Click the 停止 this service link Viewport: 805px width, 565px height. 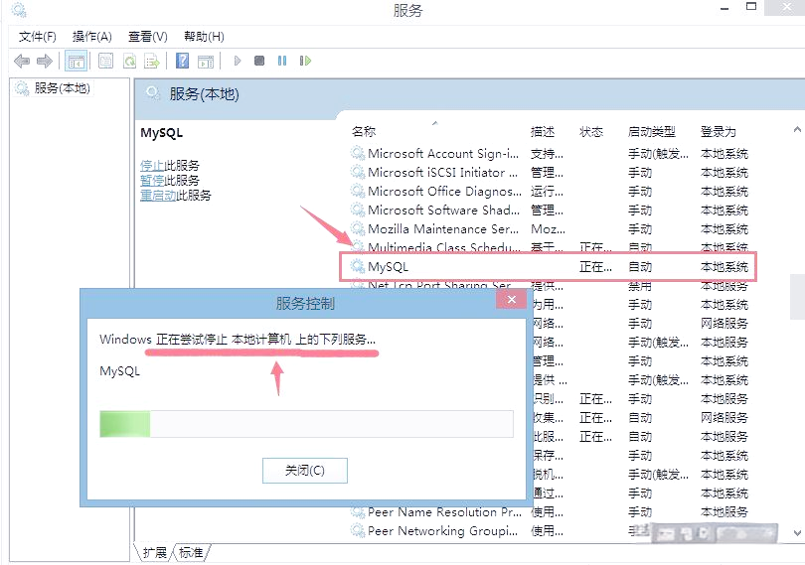click(152, 165)
